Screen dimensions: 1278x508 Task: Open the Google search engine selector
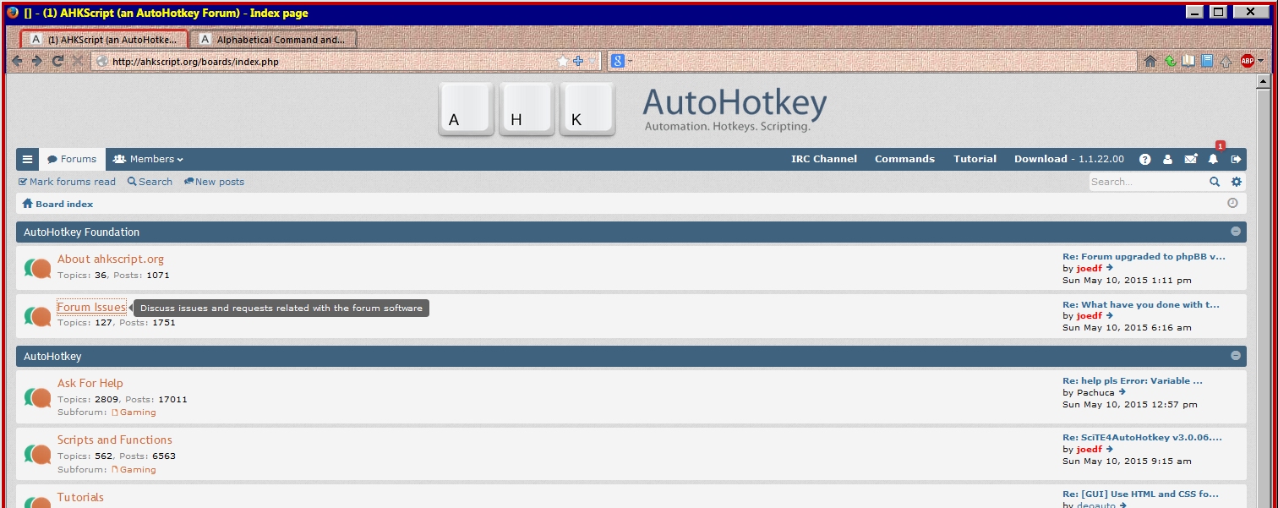(x=621, y=61)
